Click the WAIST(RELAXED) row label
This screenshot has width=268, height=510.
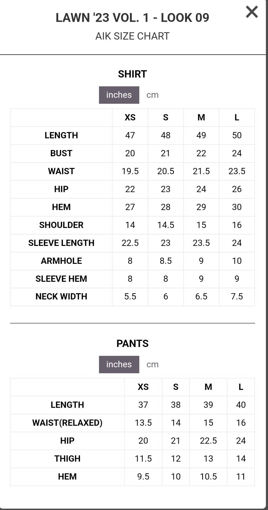[x=67, y=423]
